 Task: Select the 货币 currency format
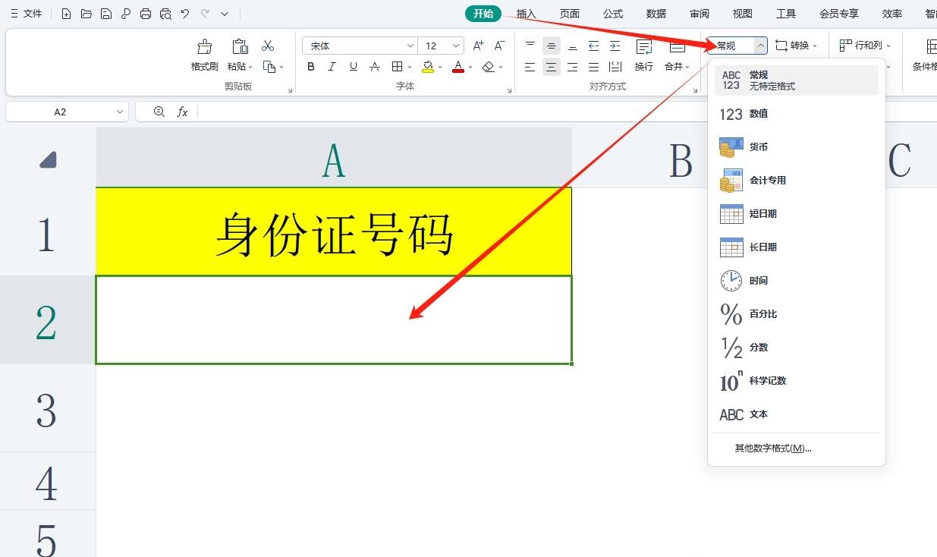coord(797,147)
